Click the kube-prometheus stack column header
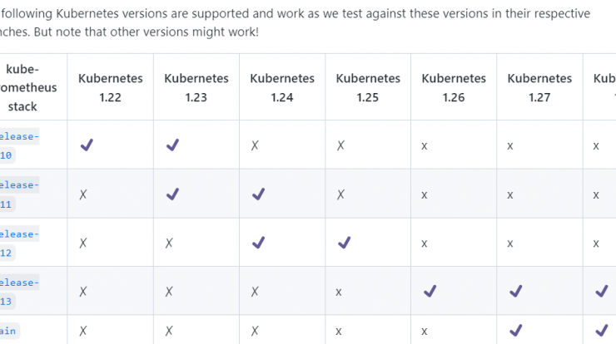Image resolution: width=616 pixels, height=344 pixels. click(27, 87)
